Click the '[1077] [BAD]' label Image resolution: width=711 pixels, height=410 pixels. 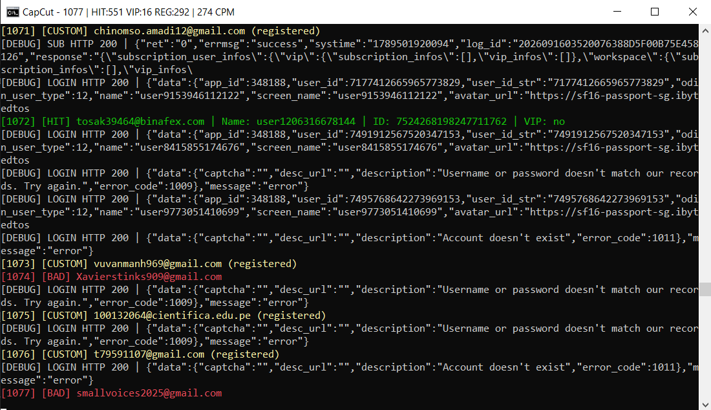(36, 393)
